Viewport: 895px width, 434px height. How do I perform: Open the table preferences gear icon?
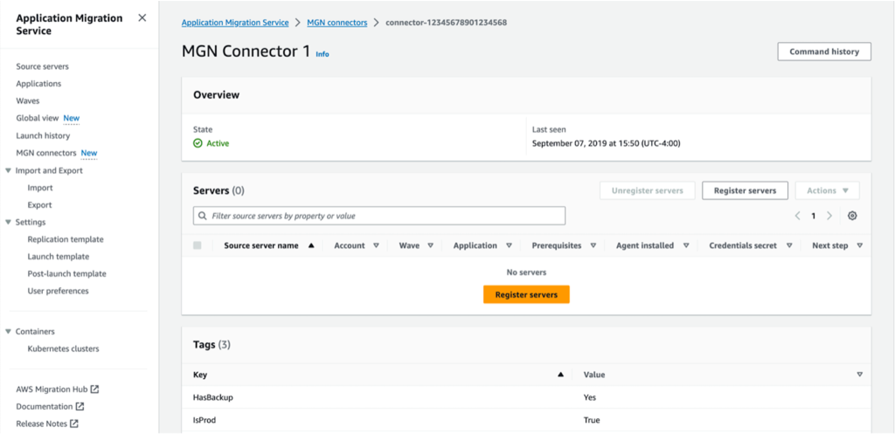(x=852, y=217)
